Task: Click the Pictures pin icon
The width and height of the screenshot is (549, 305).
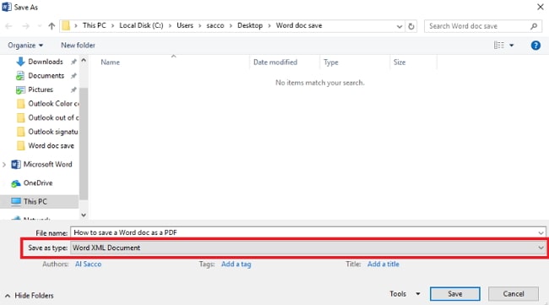Action: [73, 90]
